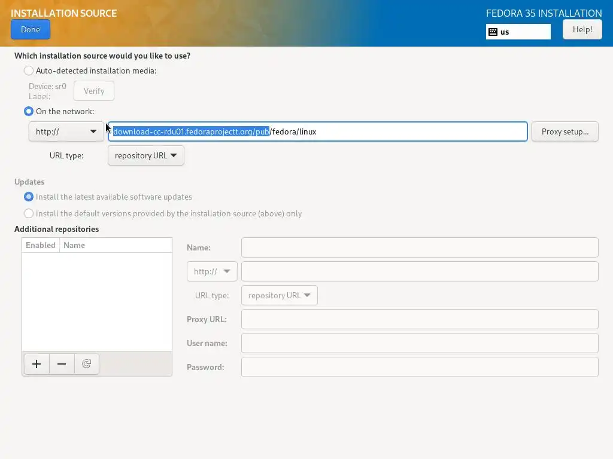Click the network source URL input field
This screenshot has height=459, width=613.
317,131
